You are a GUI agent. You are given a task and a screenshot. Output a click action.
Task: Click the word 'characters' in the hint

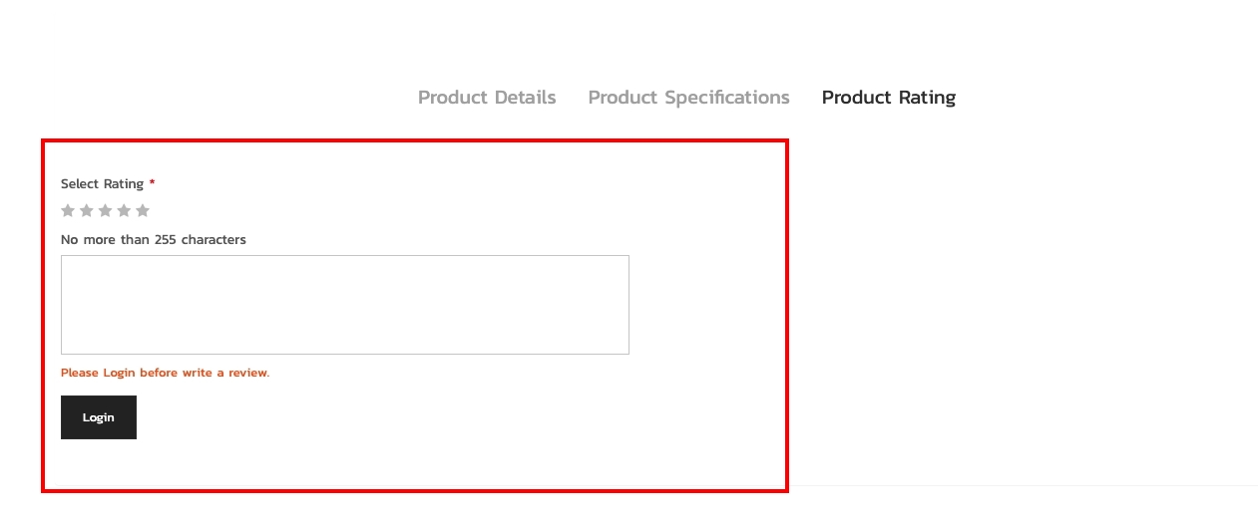213,240
